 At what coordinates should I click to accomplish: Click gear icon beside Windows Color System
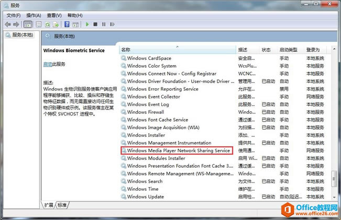coord(124,66)
